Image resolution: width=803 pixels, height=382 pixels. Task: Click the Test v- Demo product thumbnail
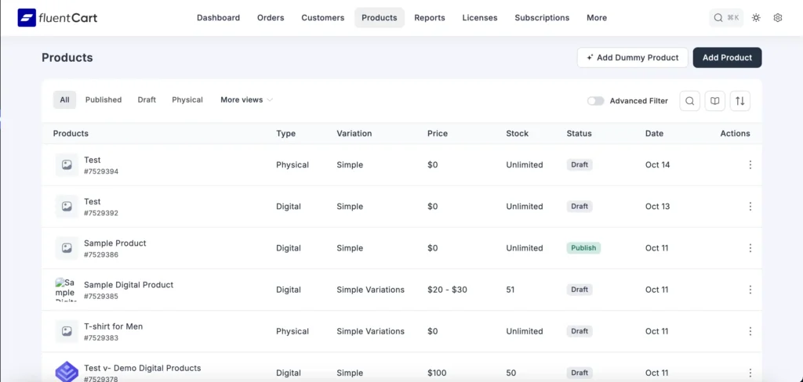[67, 372]
